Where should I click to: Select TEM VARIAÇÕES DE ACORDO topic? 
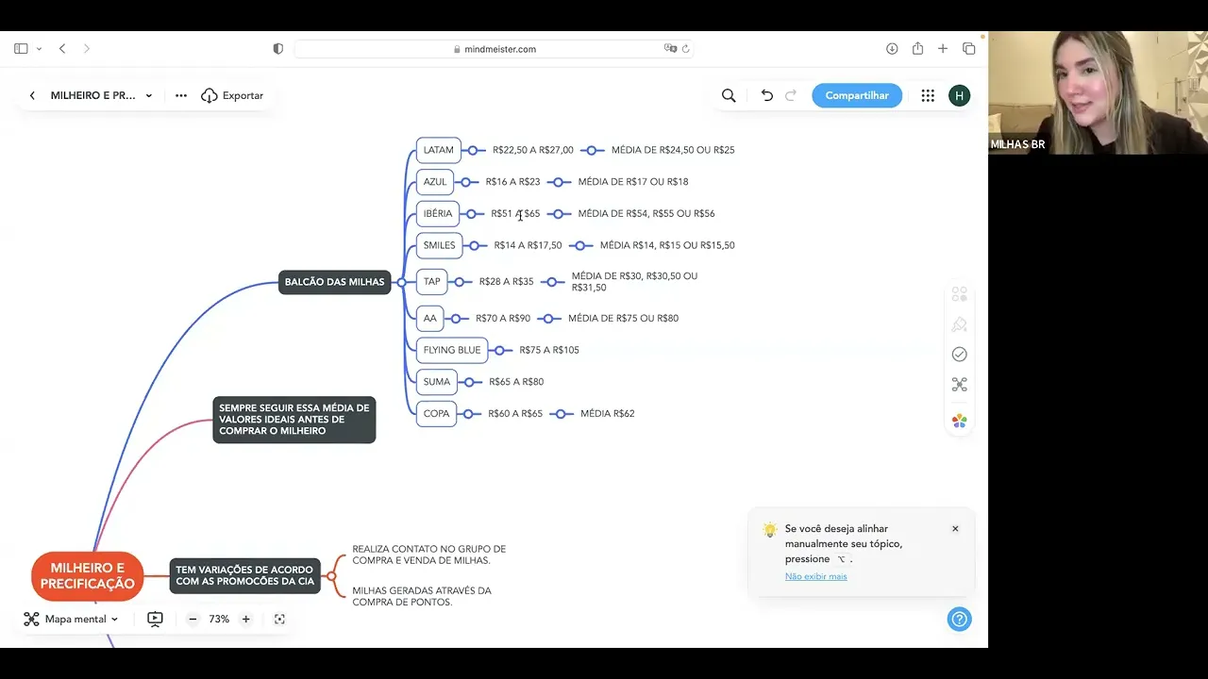pyautogui.click(x=245, y=576)
